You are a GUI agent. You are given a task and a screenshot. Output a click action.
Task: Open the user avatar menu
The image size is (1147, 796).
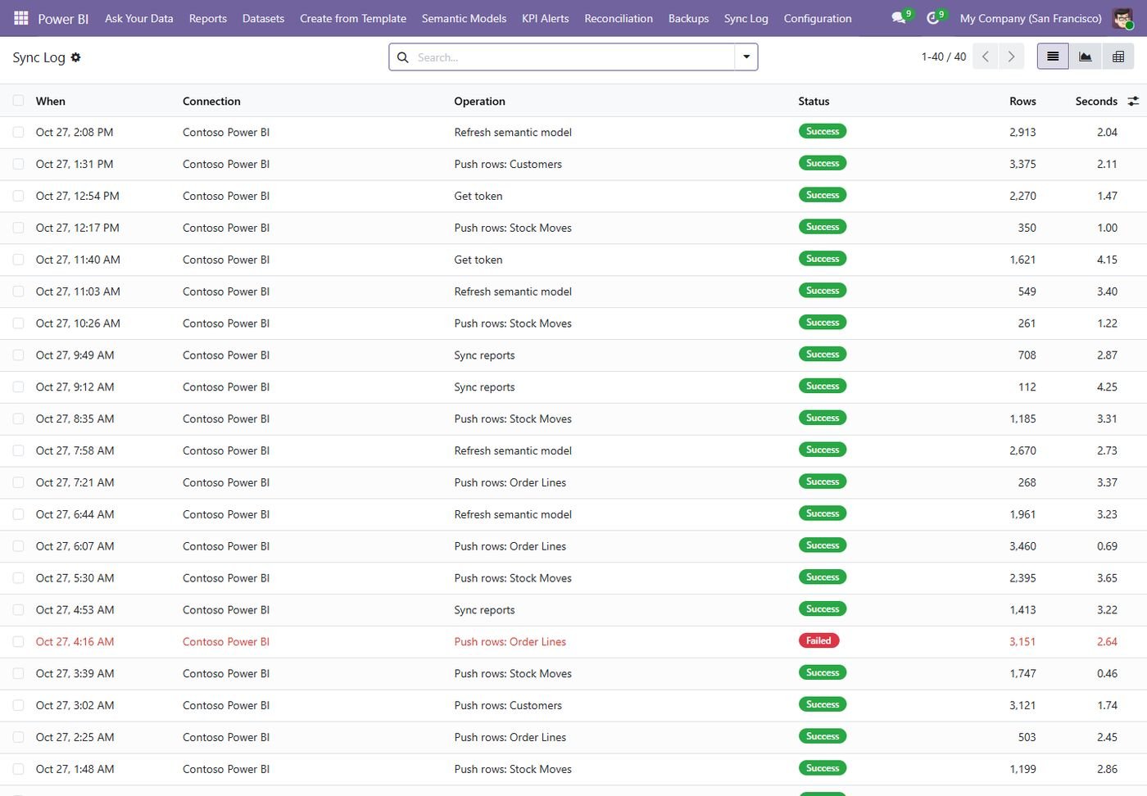coord(1122,18)
